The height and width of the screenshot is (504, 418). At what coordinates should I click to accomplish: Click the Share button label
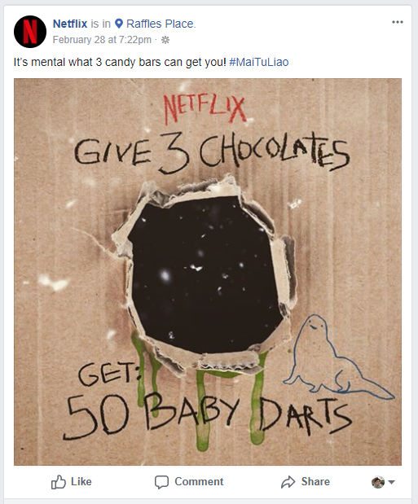pos(315,481)
